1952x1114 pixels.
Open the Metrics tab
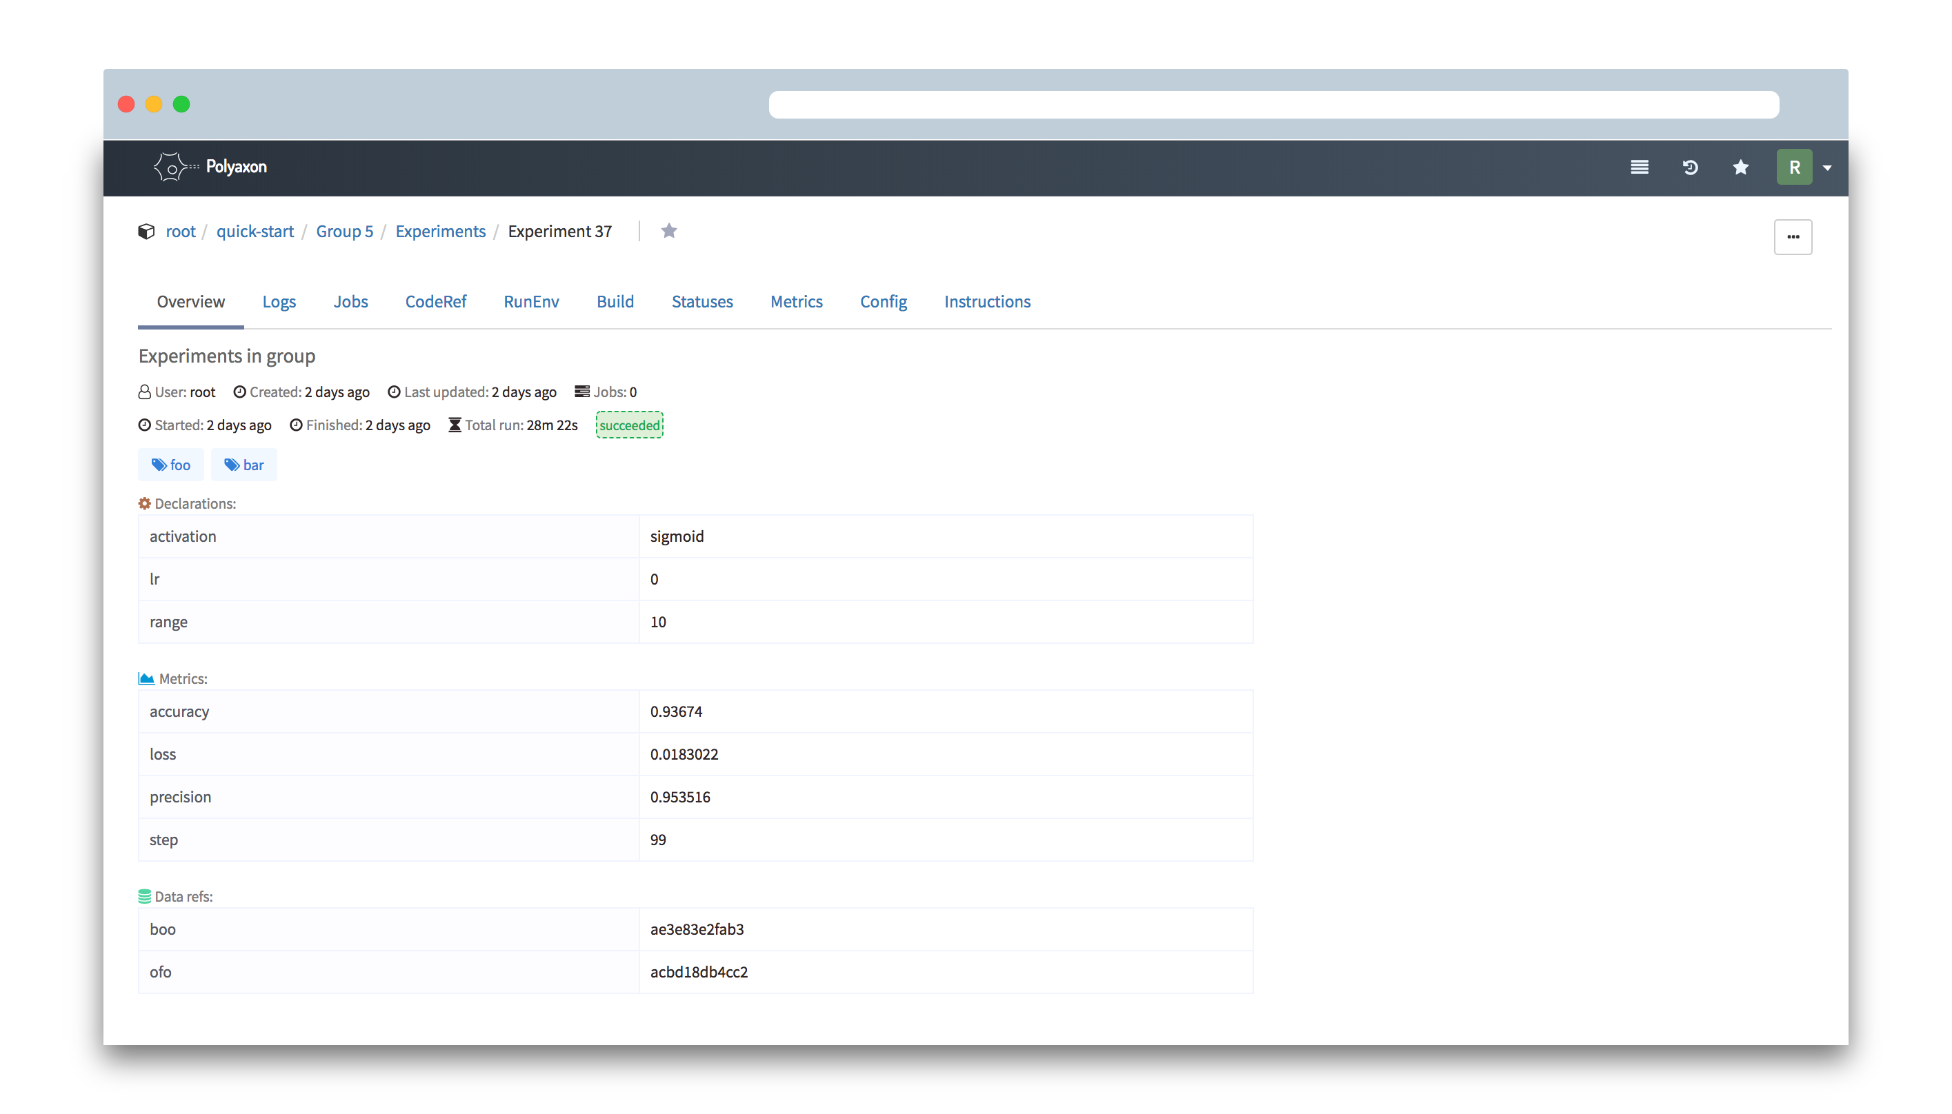[796, 301]
